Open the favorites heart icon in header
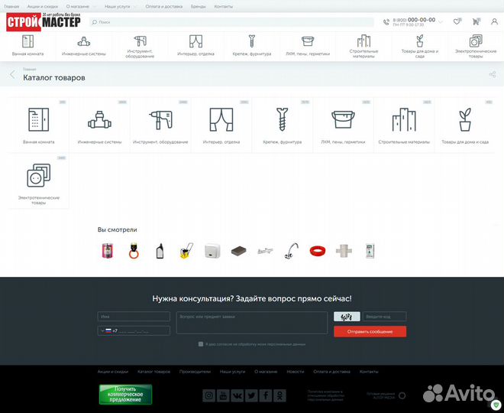The height and width of the screenshot is (413, 504). [457, 21]
